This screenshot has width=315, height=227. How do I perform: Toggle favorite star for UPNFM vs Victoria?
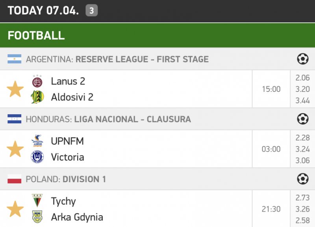click(15, 149)
